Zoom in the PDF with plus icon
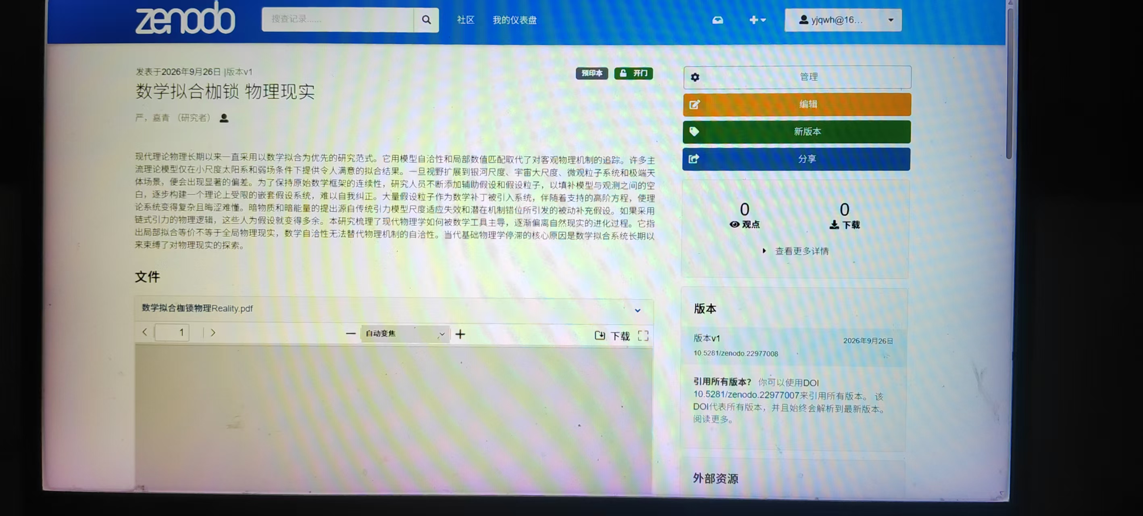 [460, 334]
